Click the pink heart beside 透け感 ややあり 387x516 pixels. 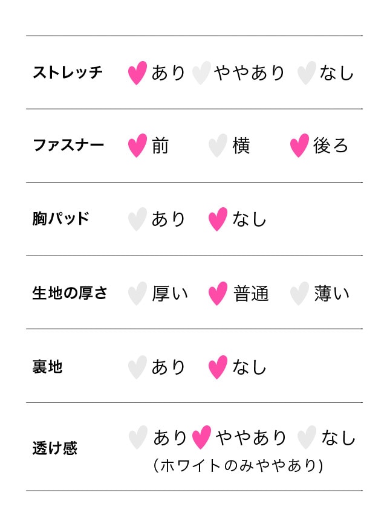[x=201, y=437]
